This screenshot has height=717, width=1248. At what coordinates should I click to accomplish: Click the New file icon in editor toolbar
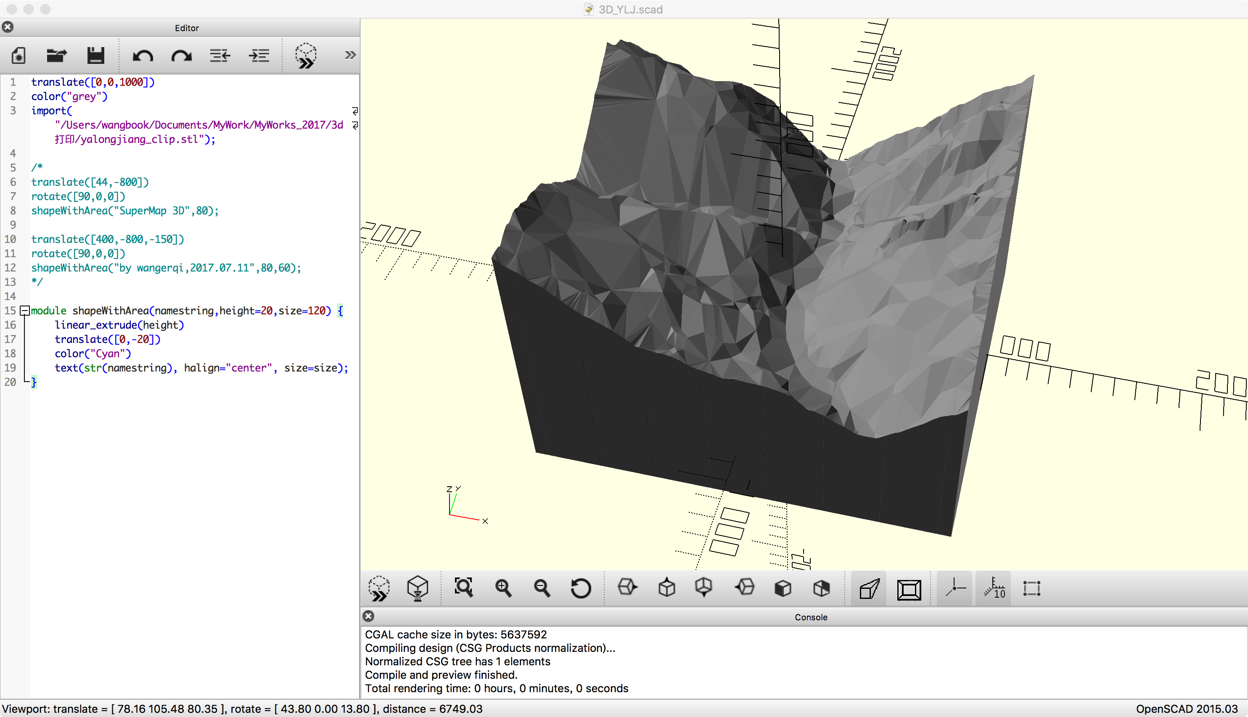18,55
